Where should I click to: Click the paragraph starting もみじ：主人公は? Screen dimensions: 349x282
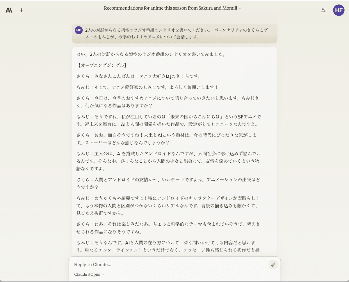pos(169,161)
